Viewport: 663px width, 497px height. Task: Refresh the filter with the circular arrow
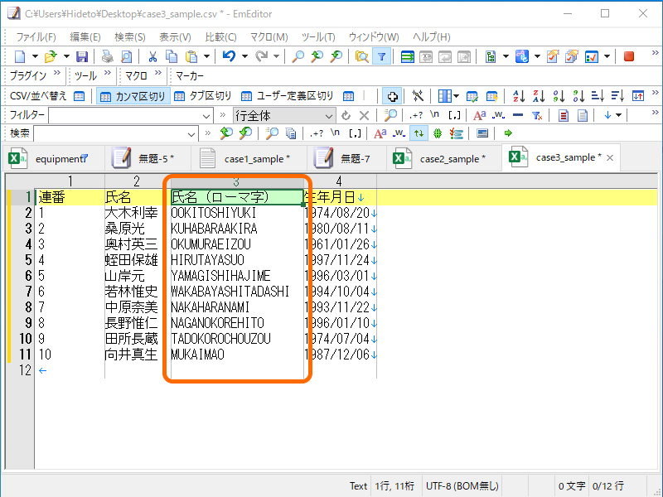click(346, 115)
